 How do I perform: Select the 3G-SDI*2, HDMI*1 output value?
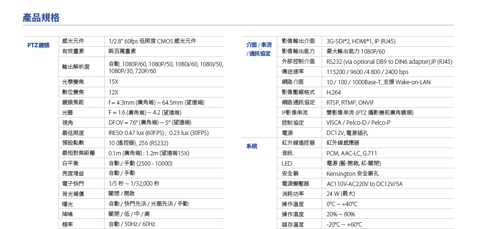[x=361, y=41]
